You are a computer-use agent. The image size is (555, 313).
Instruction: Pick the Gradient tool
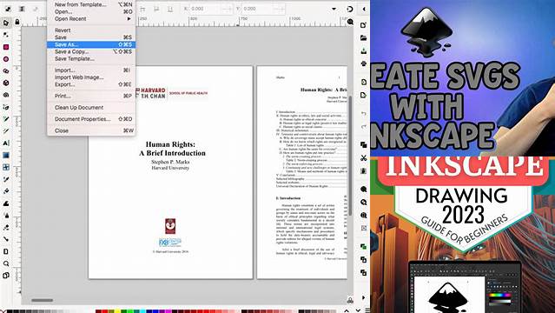click(x=6, y=156)
